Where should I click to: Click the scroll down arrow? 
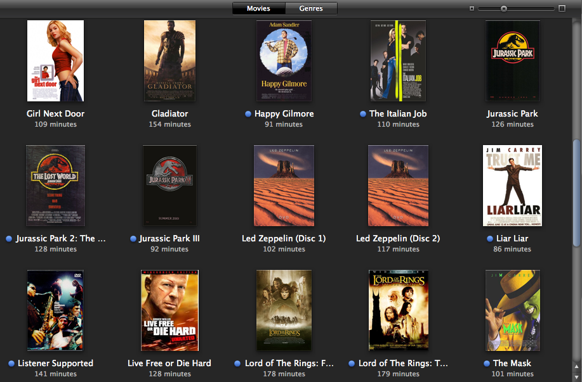point(576,376)
